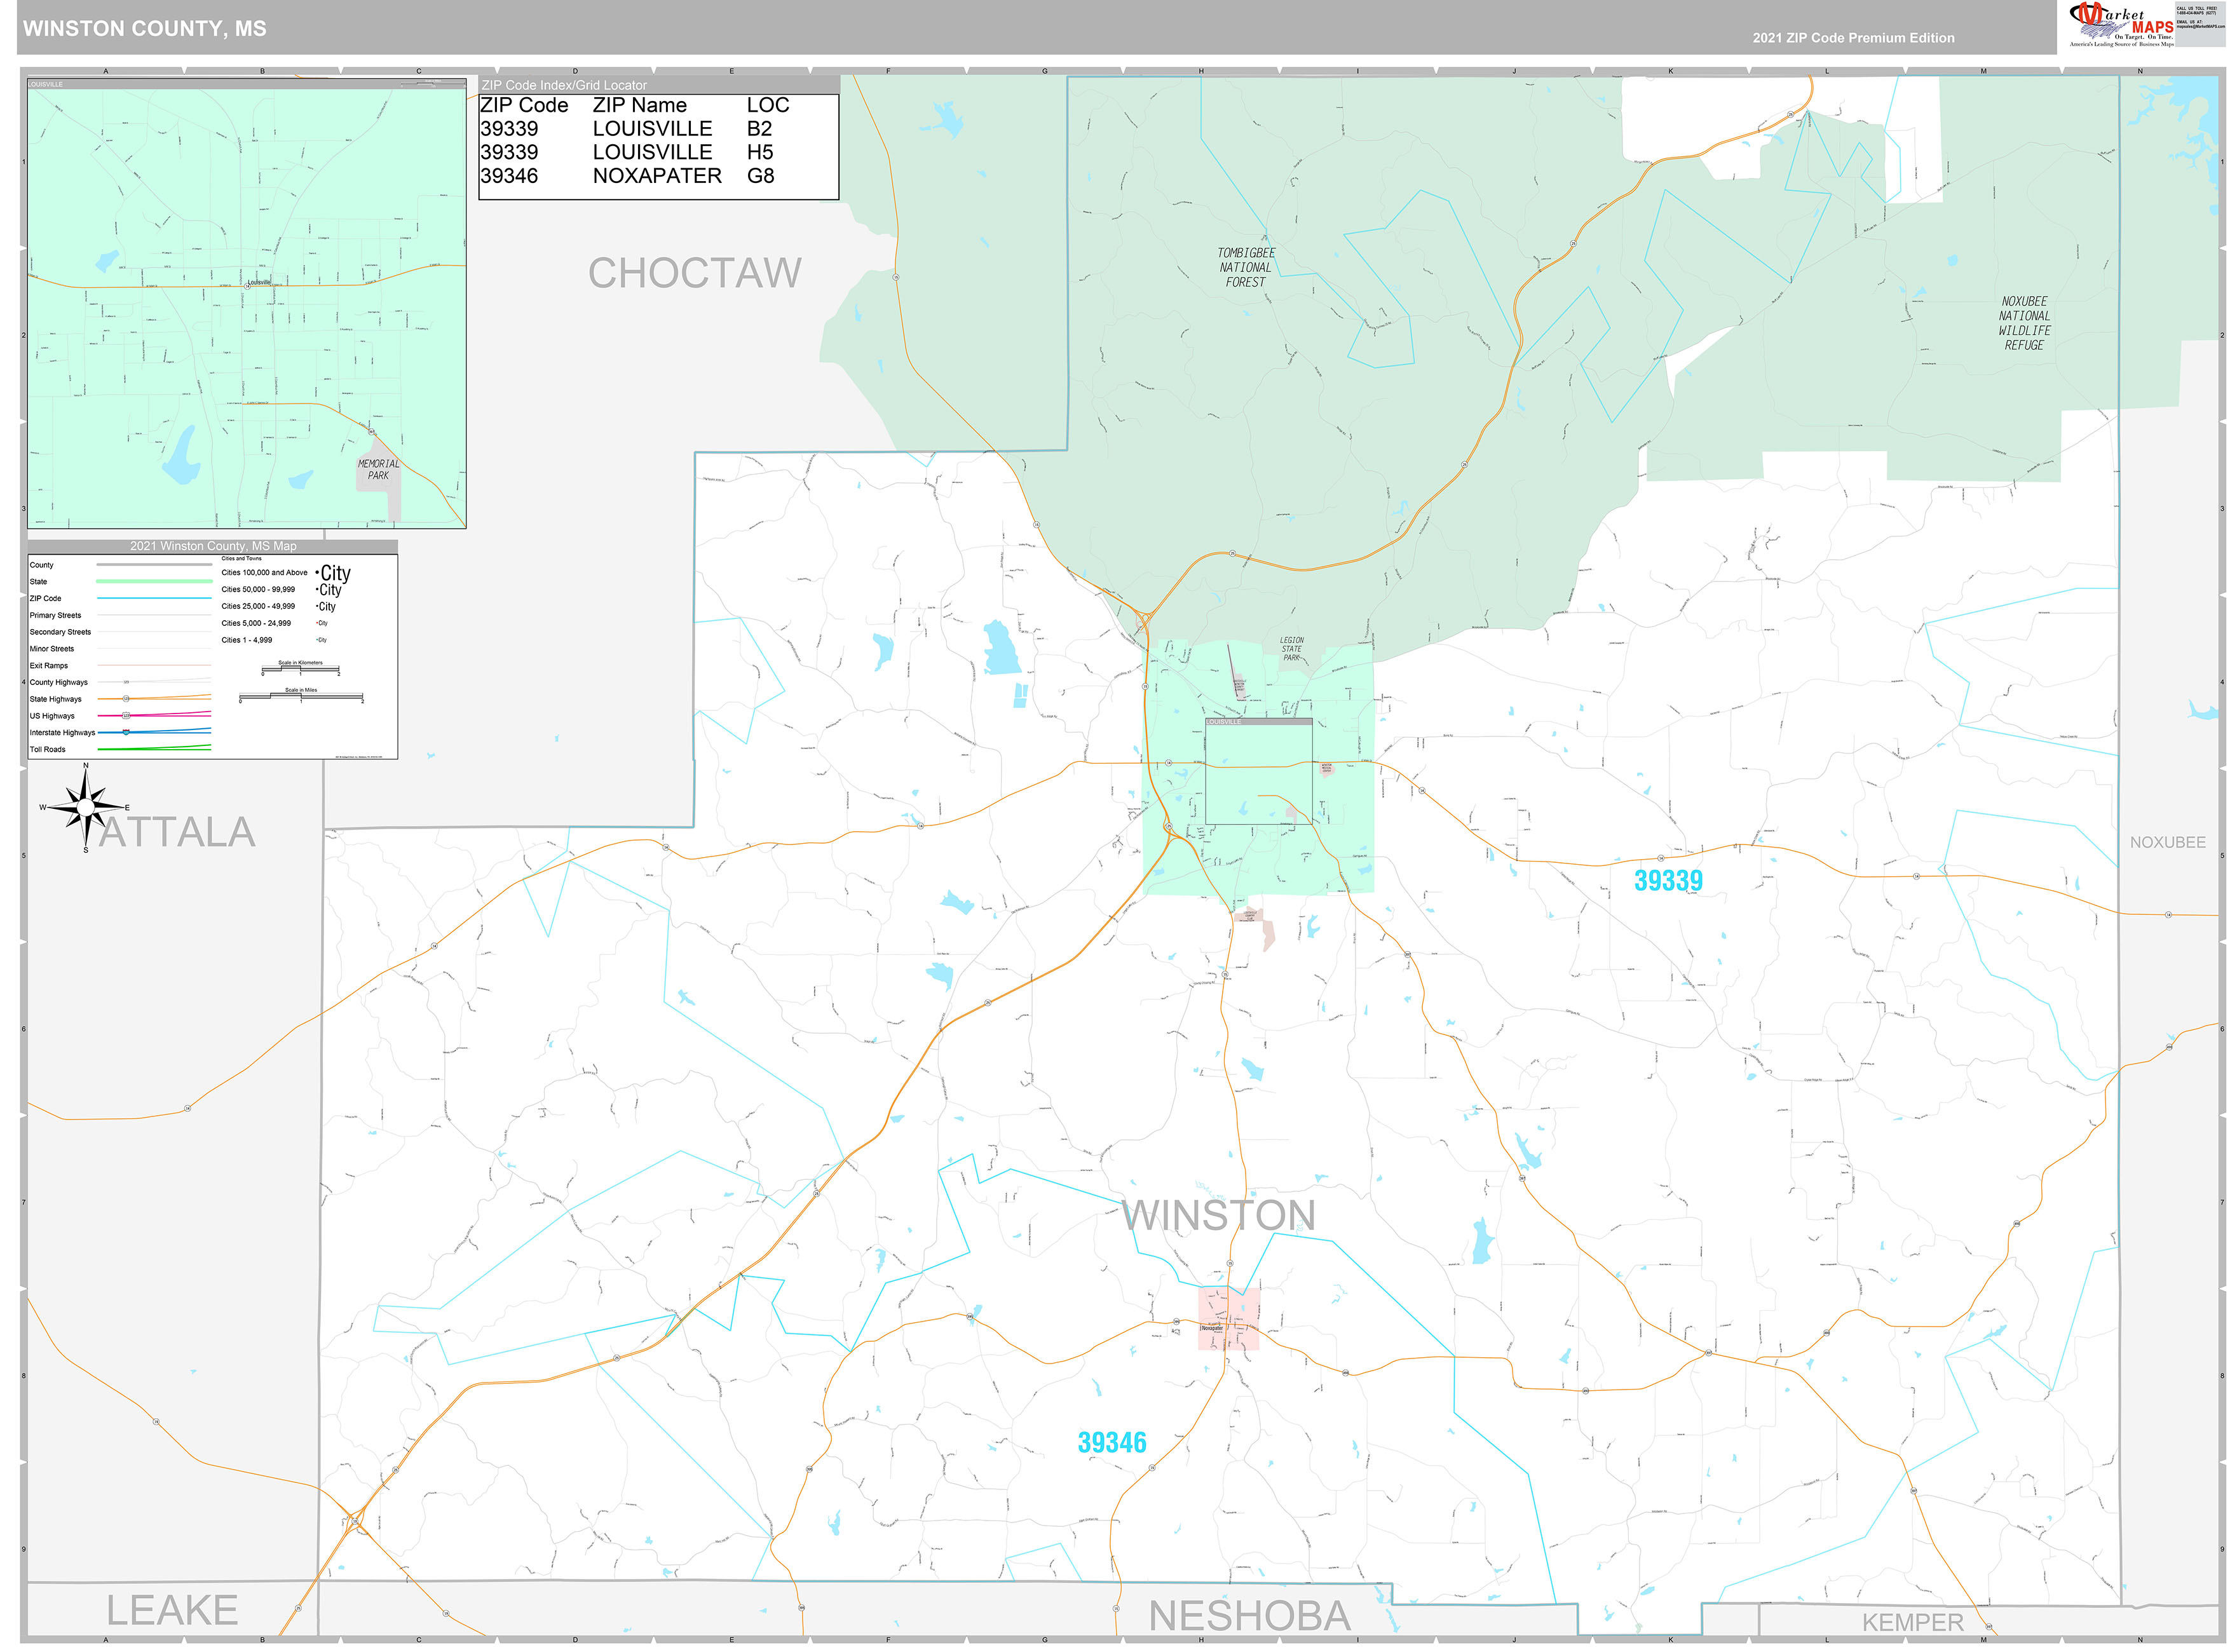Image resolution: width=2237 pixels, height=1652 pixels.
Task: Click the Exit Ramps legend symbol
Action: (x=155, y=665)
